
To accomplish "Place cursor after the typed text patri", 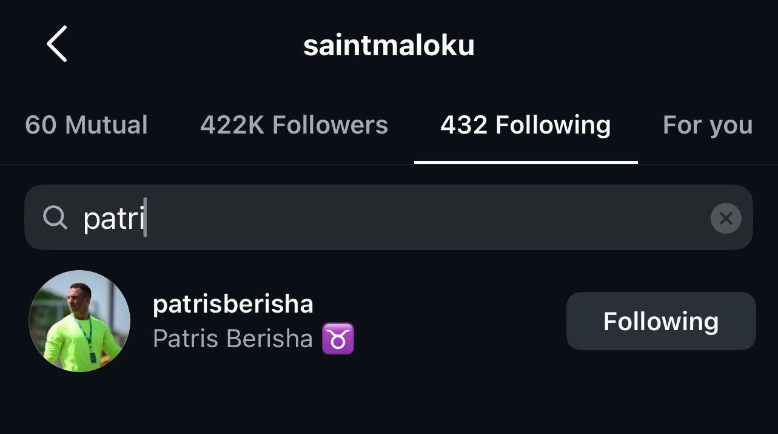I will (146, 217).
